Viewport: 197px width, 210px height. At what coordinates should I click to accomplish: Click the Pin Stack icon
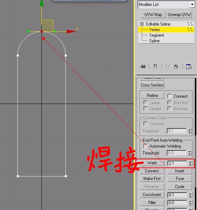(143, 66)
